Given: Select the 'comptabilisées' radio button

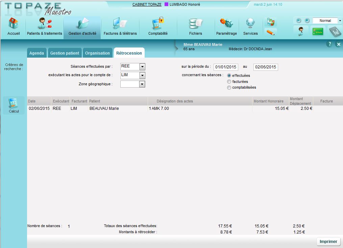Looking at the screenshot, I should pyautogui.click(x=229, y=88).
